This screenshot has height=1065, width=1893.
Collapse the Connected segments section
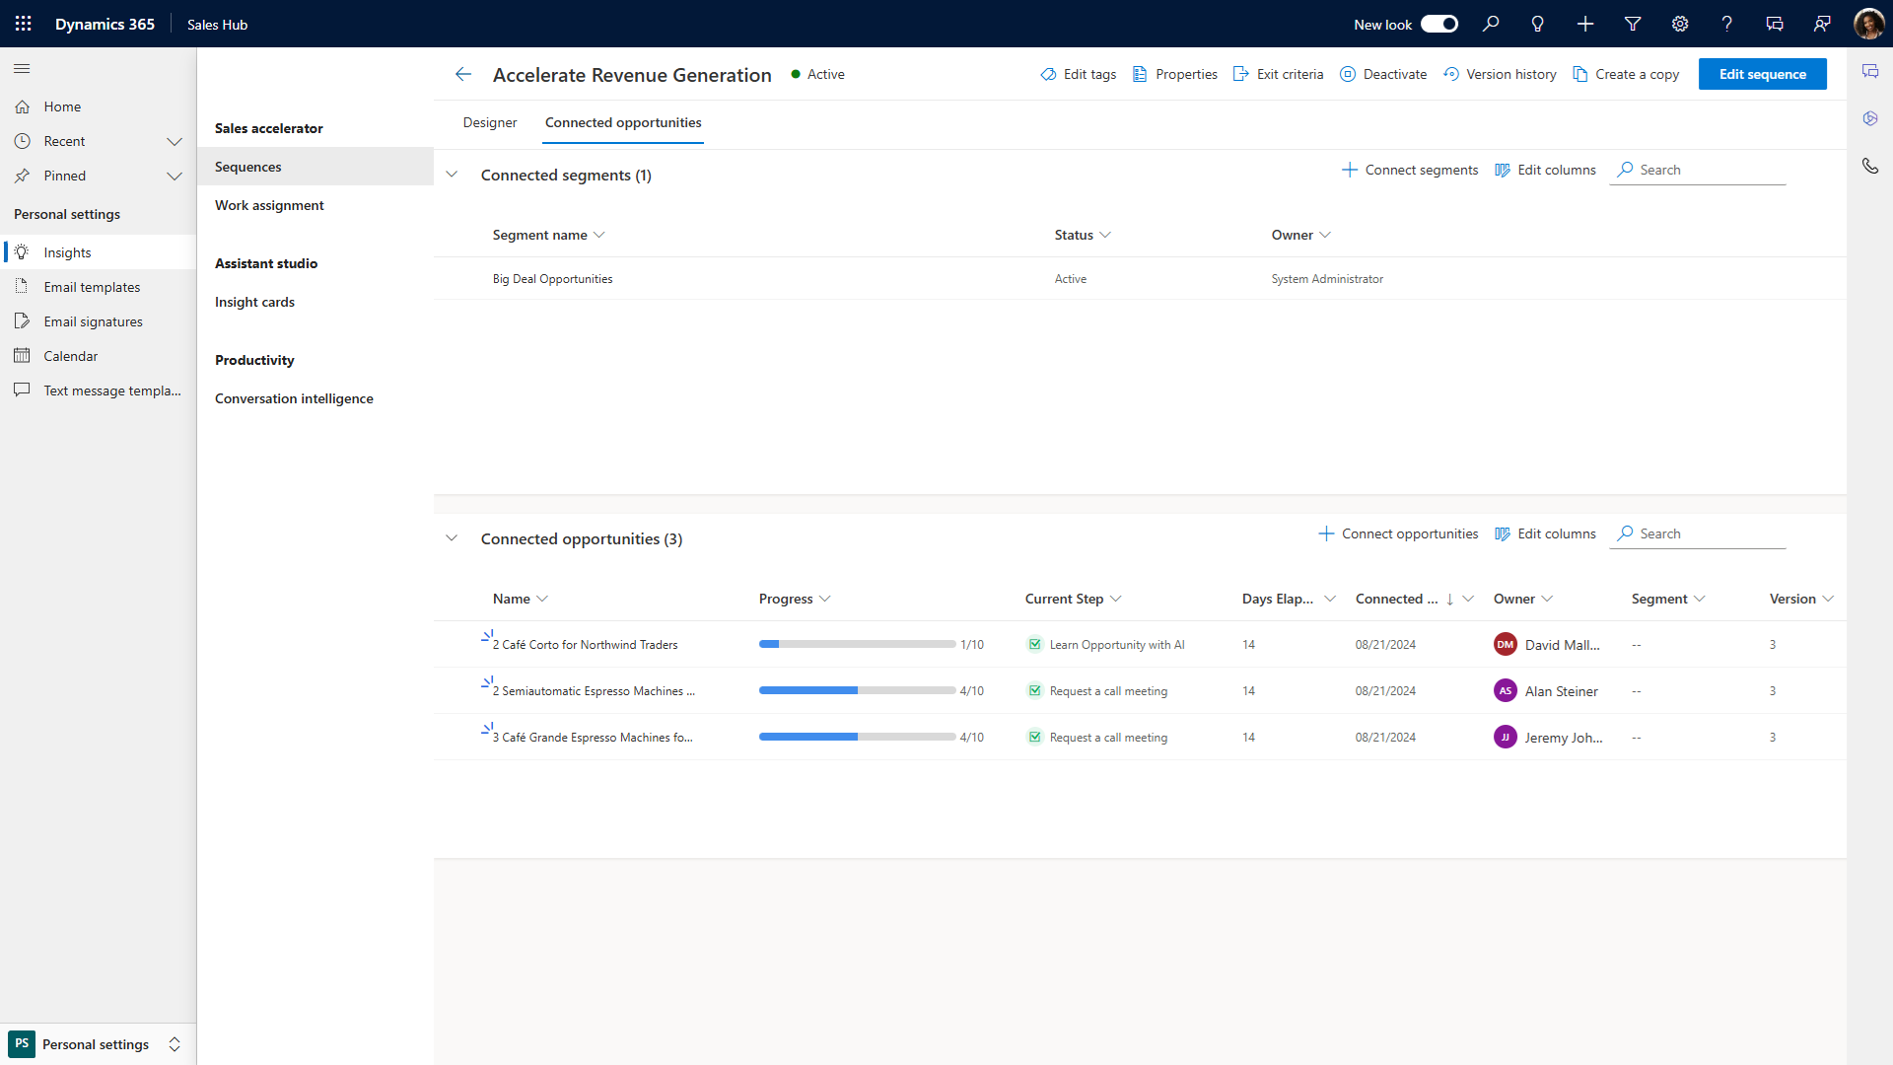pos(453,174)
